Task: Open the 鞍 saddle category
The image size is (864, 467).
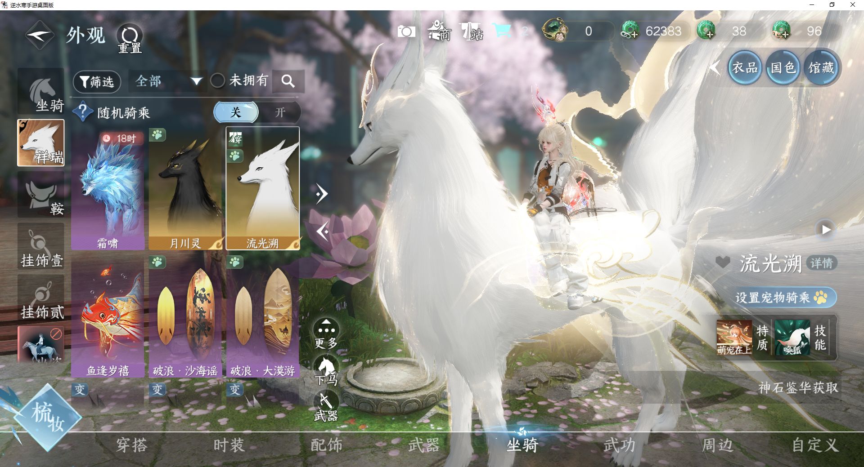Action: (x=41, y=195)
